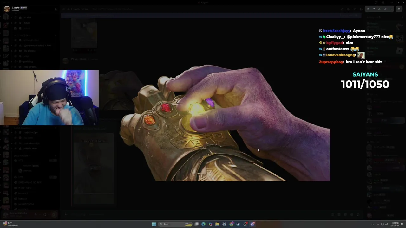The height and width of the screenshot is (228, 406).
Task: Switch to Discord on the taskbar
Action: click(252, 224)
